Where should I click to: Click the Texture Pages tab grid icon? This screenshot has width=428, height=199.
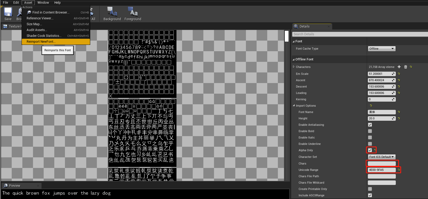[5, 27]
